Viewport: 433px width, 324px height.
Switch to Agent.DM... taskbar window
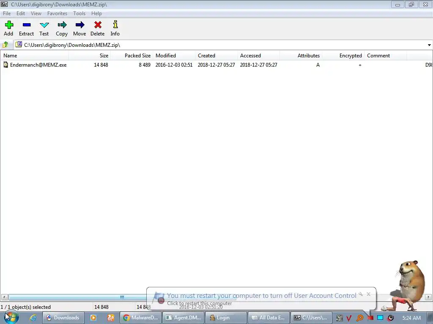pyautogui.click(x=184, y=318)
